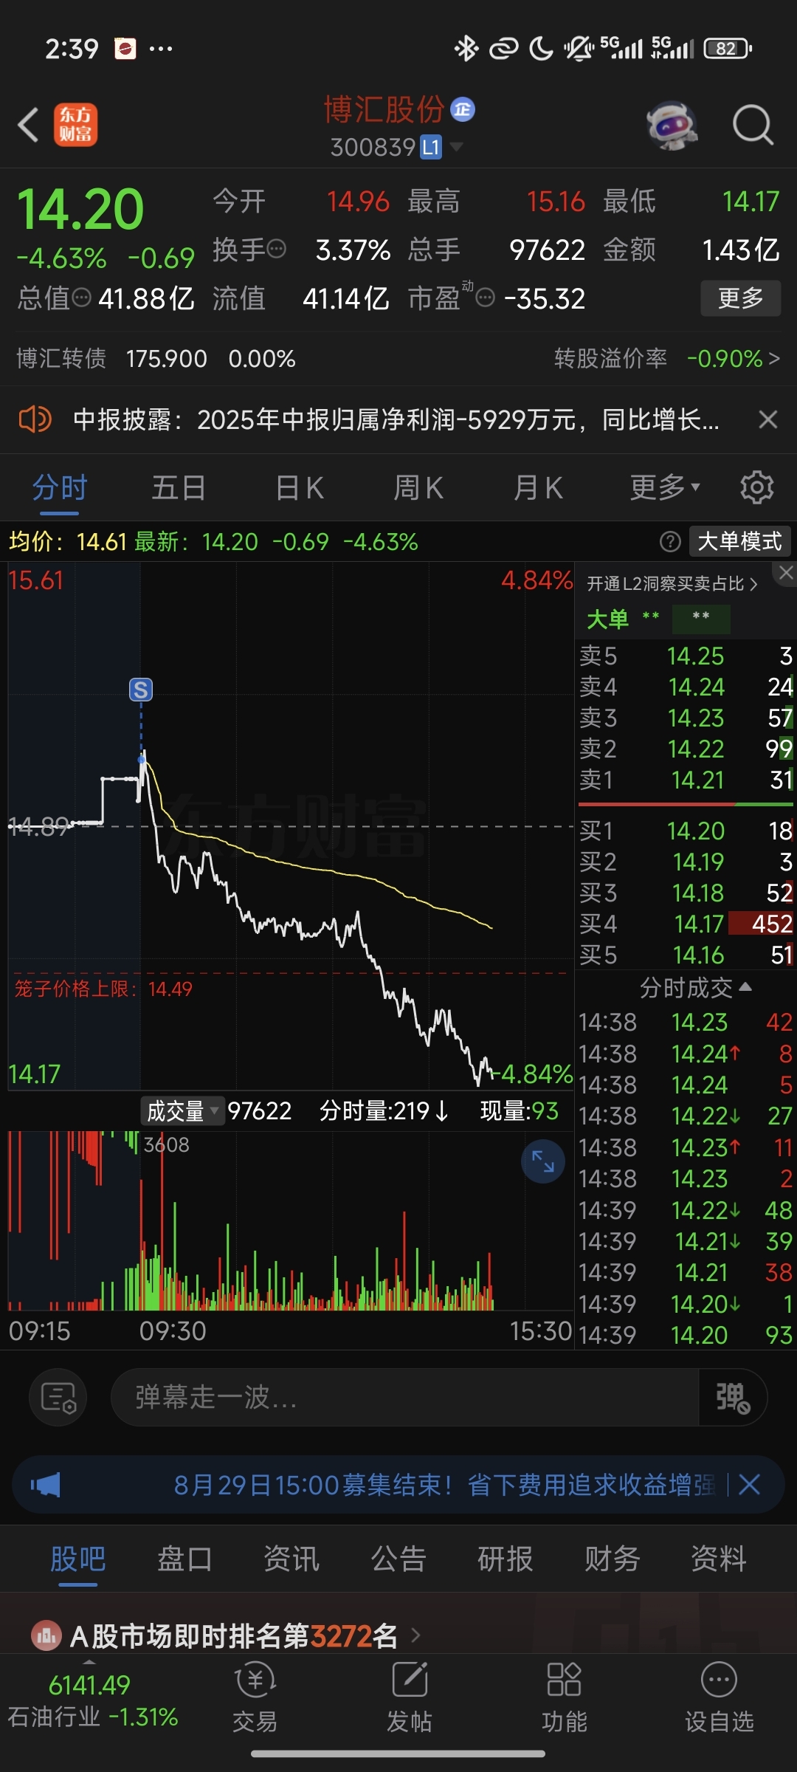This screenshot has height=1772, width=797.
Task: Open the 成交量 indicator dropdown
Action: pyautogui.click(x=183, y=1111)
